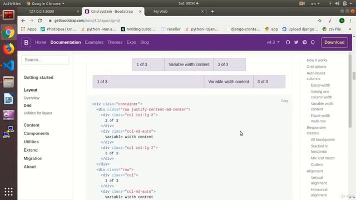The height and width of the screenshot is (200, 356).
Task: Open csv file bookmark
Action: coord(332,29)
